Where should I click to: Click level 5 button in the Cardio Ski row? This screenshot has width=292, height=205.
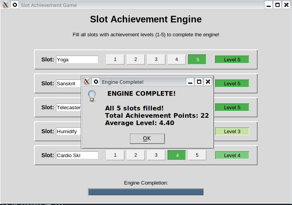click(x=197, y=155)
